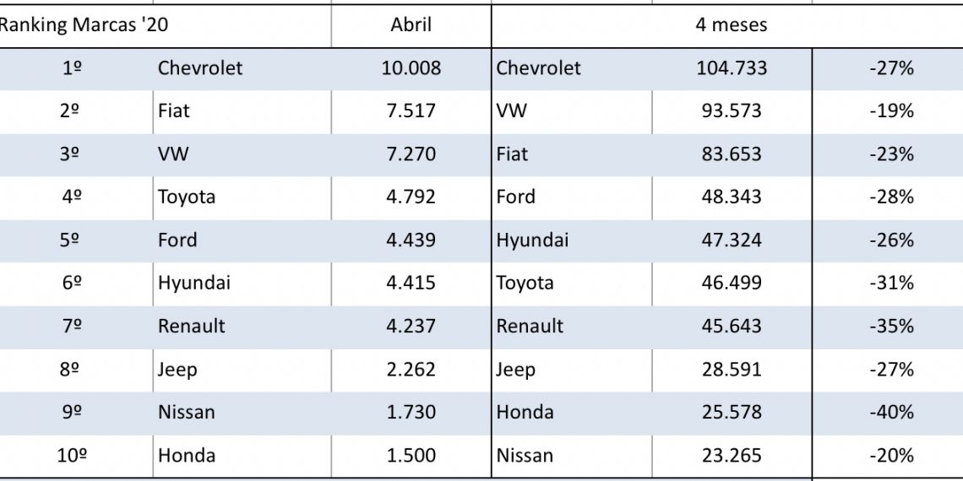Select the -27% cell in Chevrolet row

pos(891,68)
